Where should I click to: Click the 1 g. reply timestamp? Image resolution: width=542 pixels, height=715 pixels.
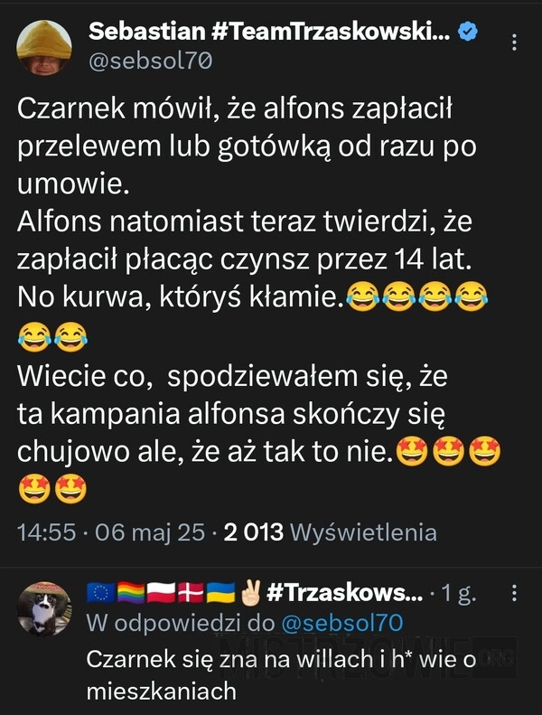pyautogui.click(x=459, y=593)
